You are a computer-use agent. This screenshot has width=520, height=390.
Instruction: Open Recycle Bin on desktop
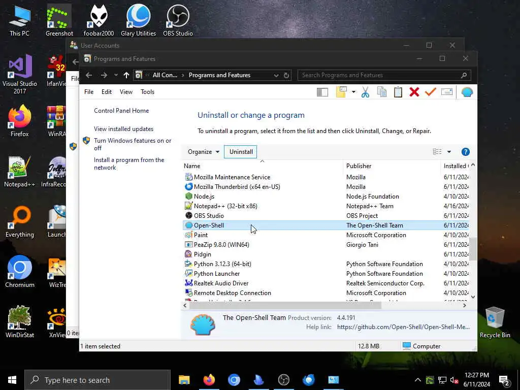[x=495, y=322]
